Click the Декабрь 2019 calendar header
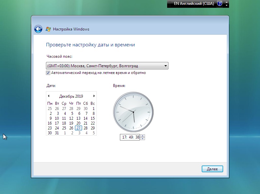Image resolution: width=260 pixels, height=194 pixels. click(x=71, y=96)
